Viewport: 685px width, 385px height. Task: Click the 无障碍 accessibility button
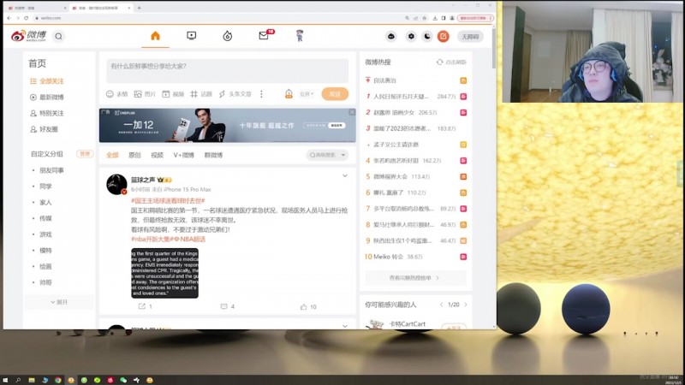click(x=470, y=37)
